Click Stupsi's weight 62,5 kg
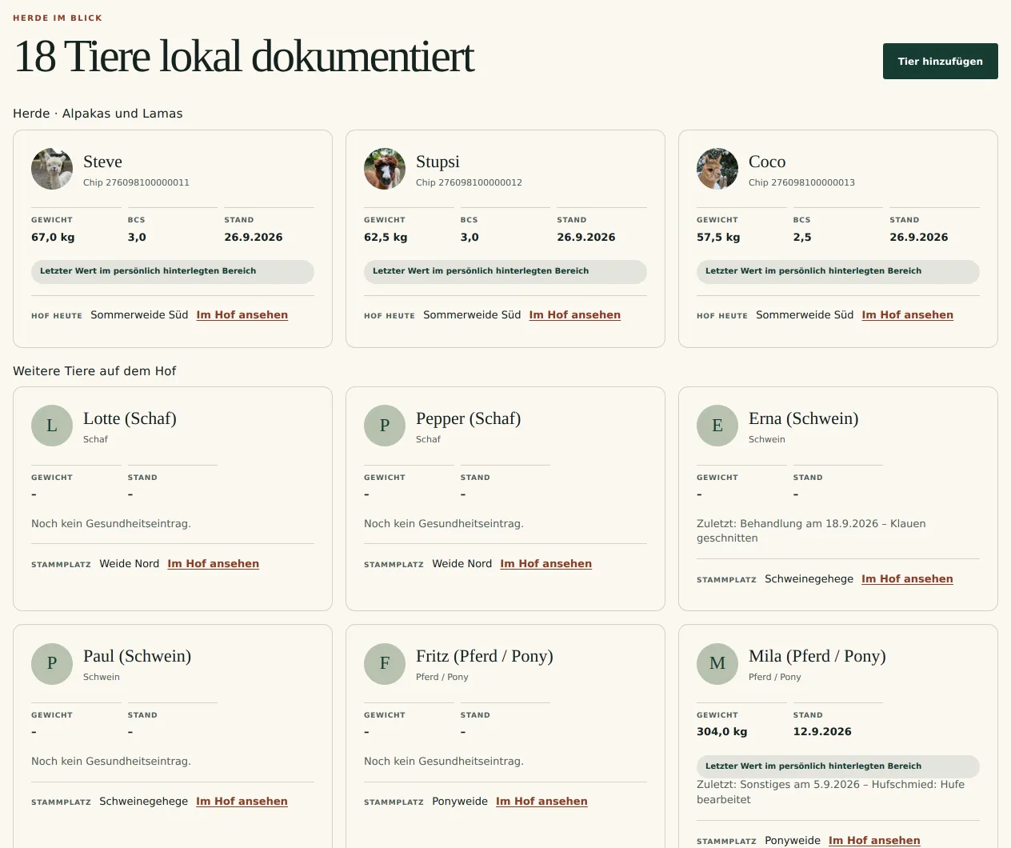The width and height of the screenshot is (1011, 848). 386,238
